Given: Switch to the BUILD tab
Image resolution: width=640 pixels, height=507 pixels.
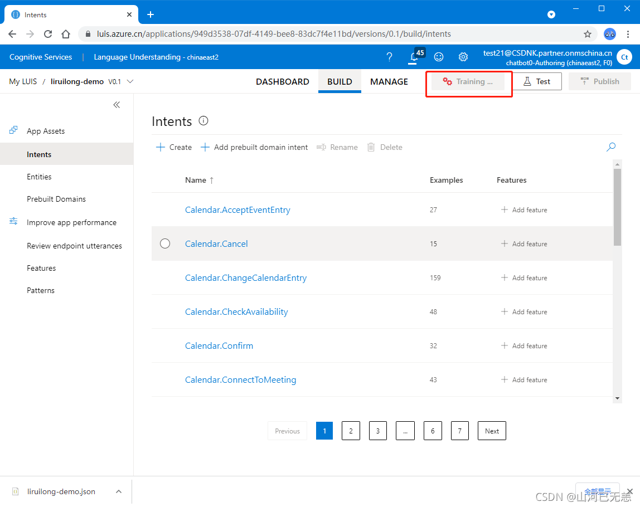Looking at the screenshot, I should [x=340, y=81].
